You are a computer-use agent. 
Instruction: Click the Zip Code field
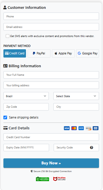[x=26, y=107]
